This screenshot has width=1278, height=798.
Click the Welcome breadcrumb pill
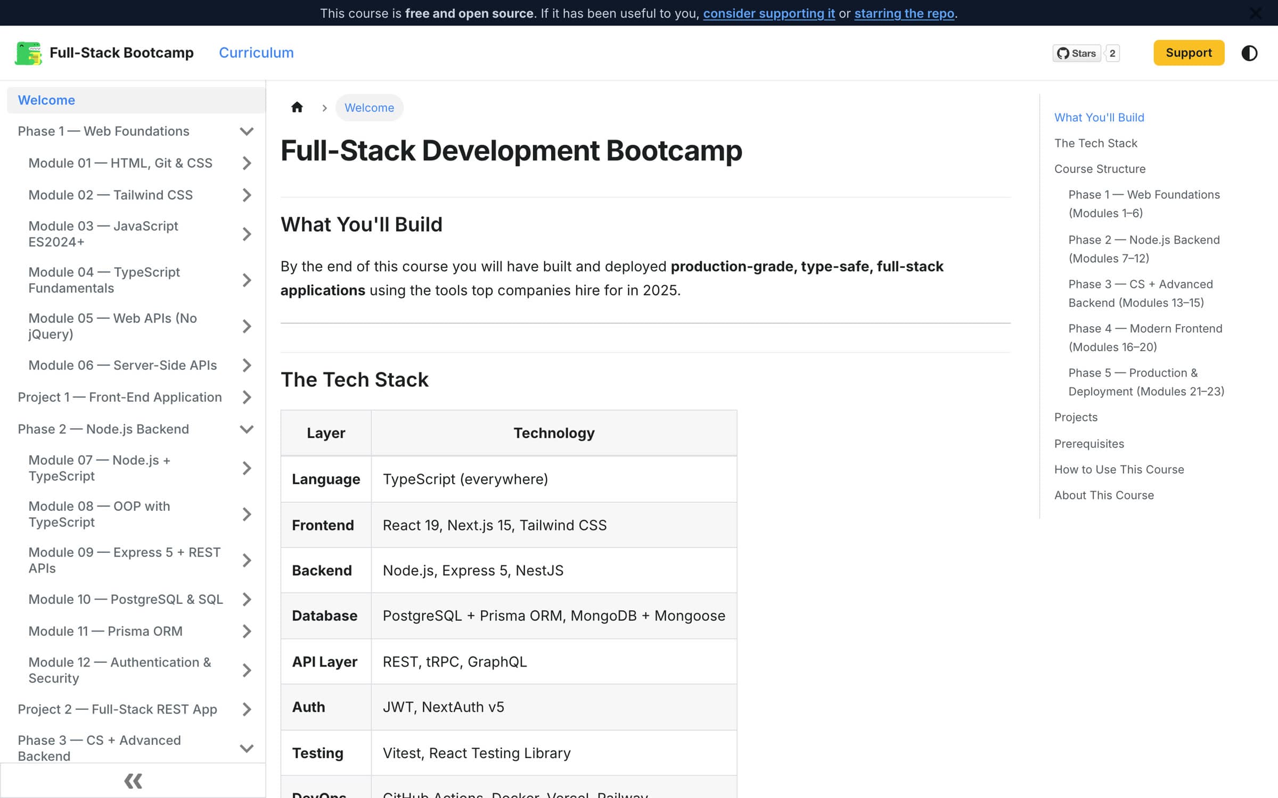[x=369, y=107]
